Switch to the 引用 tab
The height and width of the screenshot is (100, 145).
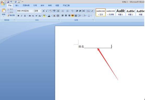coord(35,5)
